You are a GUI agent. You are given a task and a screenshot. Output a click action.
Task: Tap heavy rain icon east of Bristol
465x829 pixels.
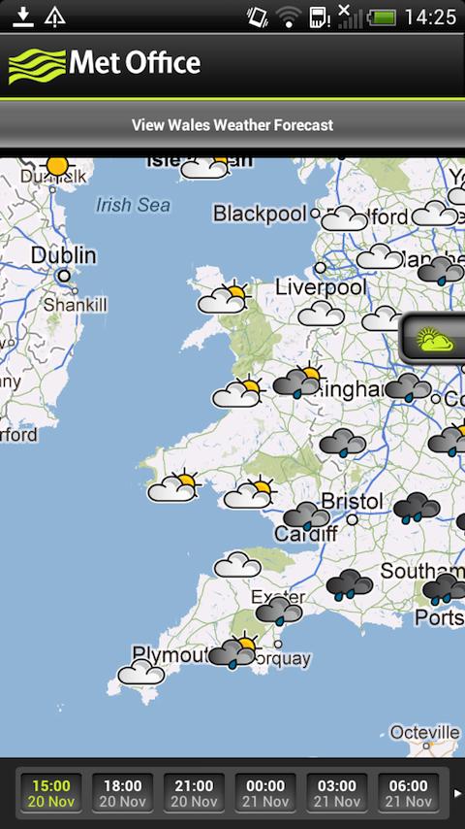(x=417, y=508)
